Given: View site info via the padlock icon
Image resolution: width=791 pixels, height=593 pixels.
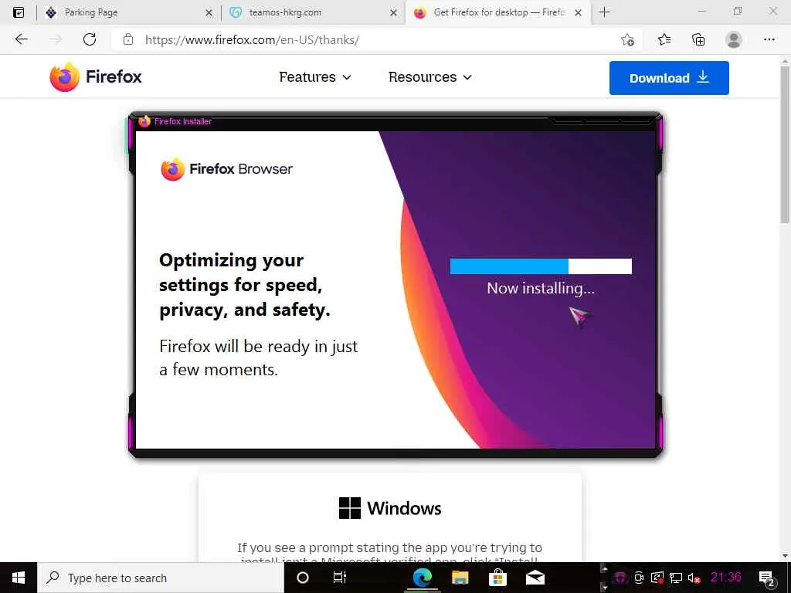Looking at the screenshot, I should 128,39.
